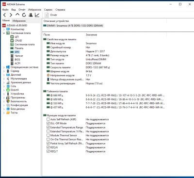
Task: Expand the Операционная система node
Action: (4, 67)
